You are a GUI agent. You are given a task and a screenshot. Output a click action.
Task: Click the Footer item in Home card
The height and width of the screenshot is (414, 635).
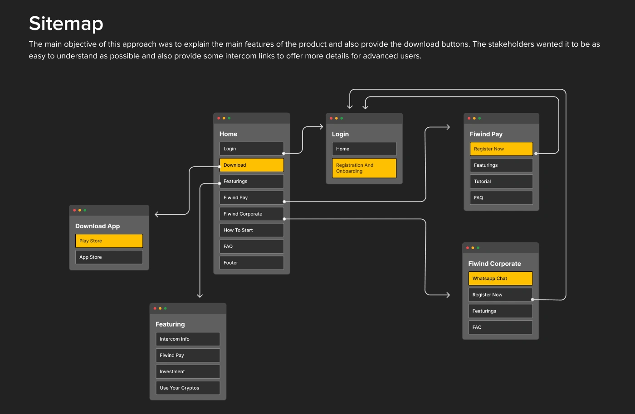pos(252,263)
